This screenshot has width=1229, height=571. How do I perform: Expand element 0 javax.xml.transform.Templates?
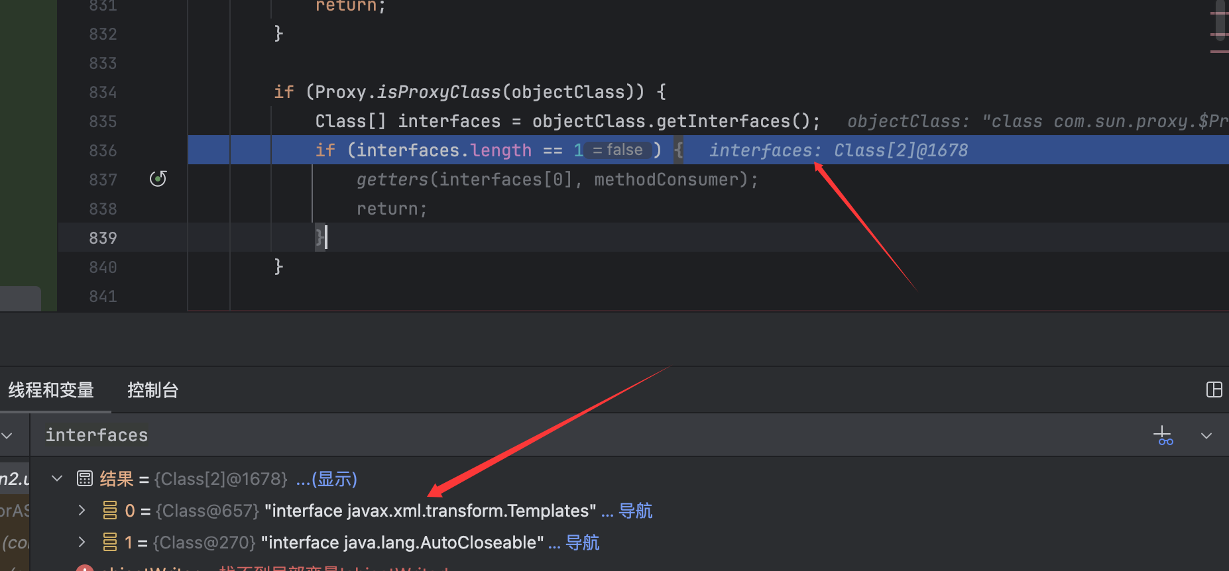pyautogui.click(x=82, y=510)
